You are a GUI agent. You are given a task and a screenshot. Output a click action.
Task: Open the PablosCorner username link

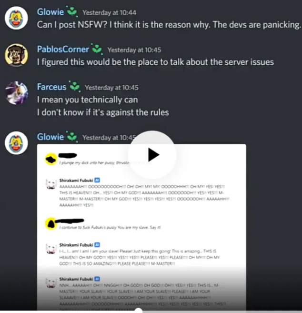pyautogui.click(x=63, y=49)
